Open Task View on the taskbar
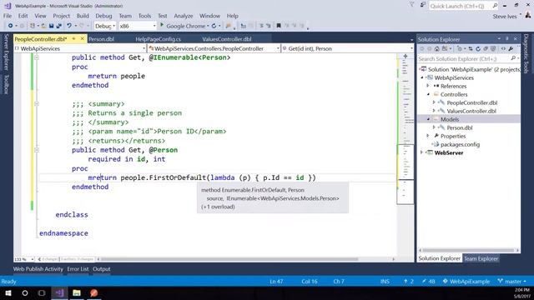The image size is (534, 300). [42, 292]
